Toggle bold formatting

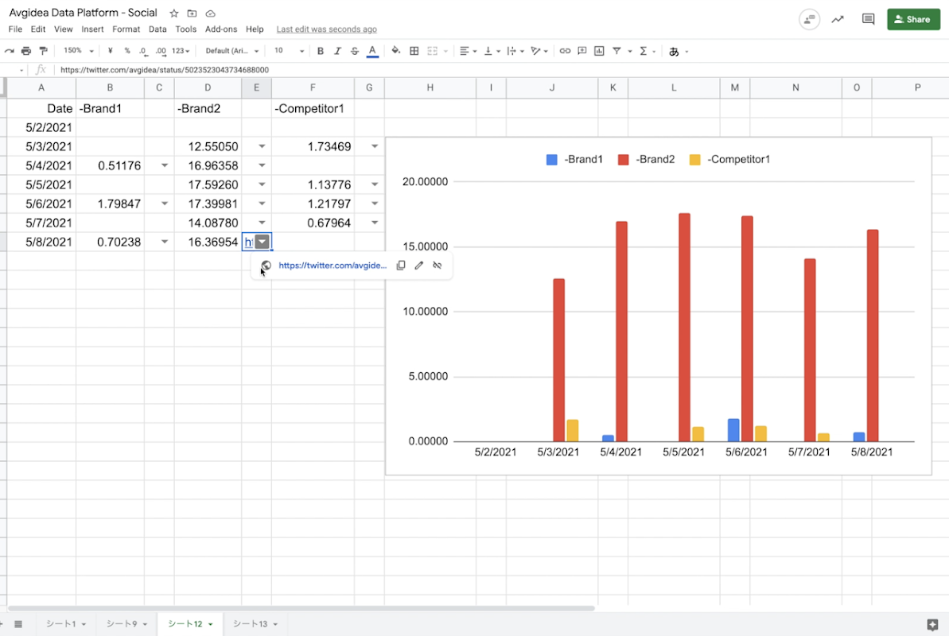(320, 51)
